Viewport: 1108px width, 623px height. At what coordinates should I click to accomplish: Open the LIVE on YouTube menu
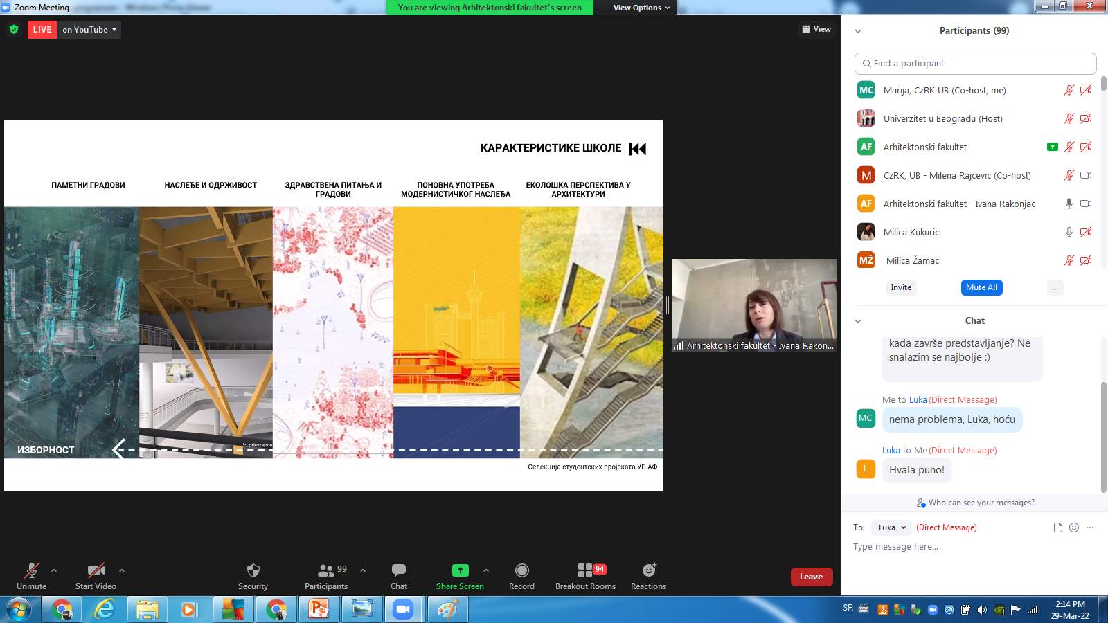click(89, 30)
